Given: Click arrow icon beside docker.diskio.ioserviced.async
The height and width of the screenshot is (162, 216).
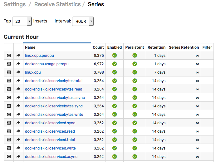Looking at the screenshot, I should (18, 157).
